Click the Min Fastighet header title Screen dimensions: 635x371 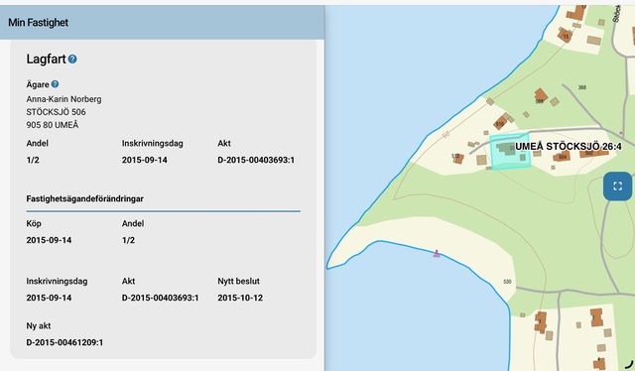(38, 23)
